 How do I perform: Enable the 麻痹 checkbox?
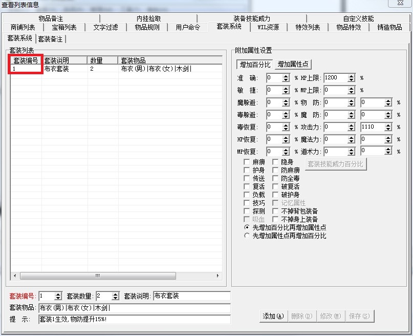click(x=247, y=162)
